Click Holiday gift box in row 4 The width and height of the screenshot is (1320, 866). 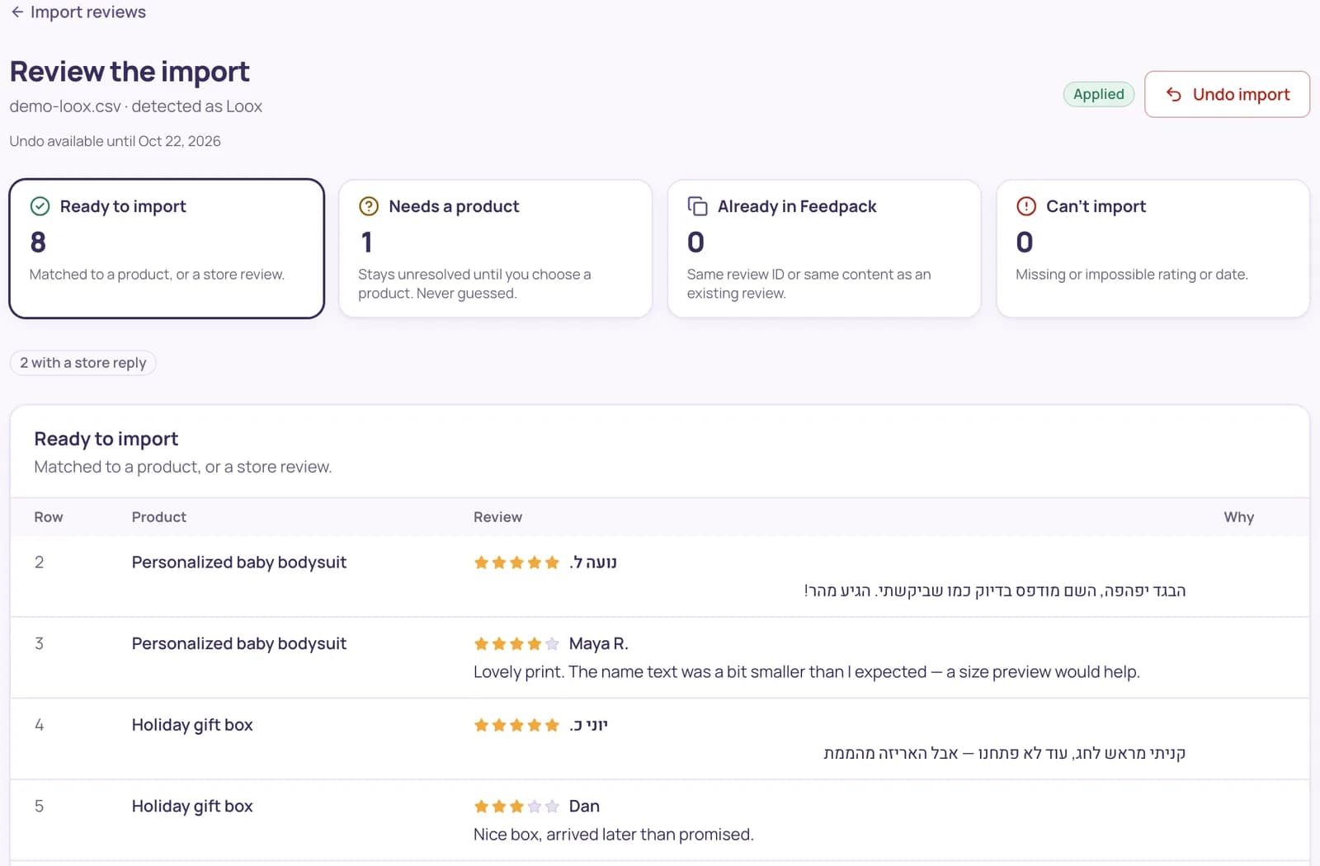[x=192, y=725]
